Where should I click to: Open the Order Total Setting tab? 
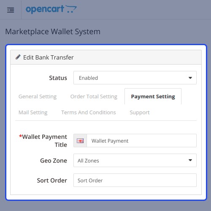click(94, 97)
